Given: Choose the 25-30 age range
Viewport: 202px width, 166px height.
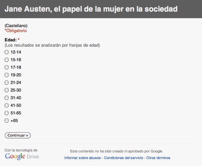Looking at the screenshot, I should point(7,90).
